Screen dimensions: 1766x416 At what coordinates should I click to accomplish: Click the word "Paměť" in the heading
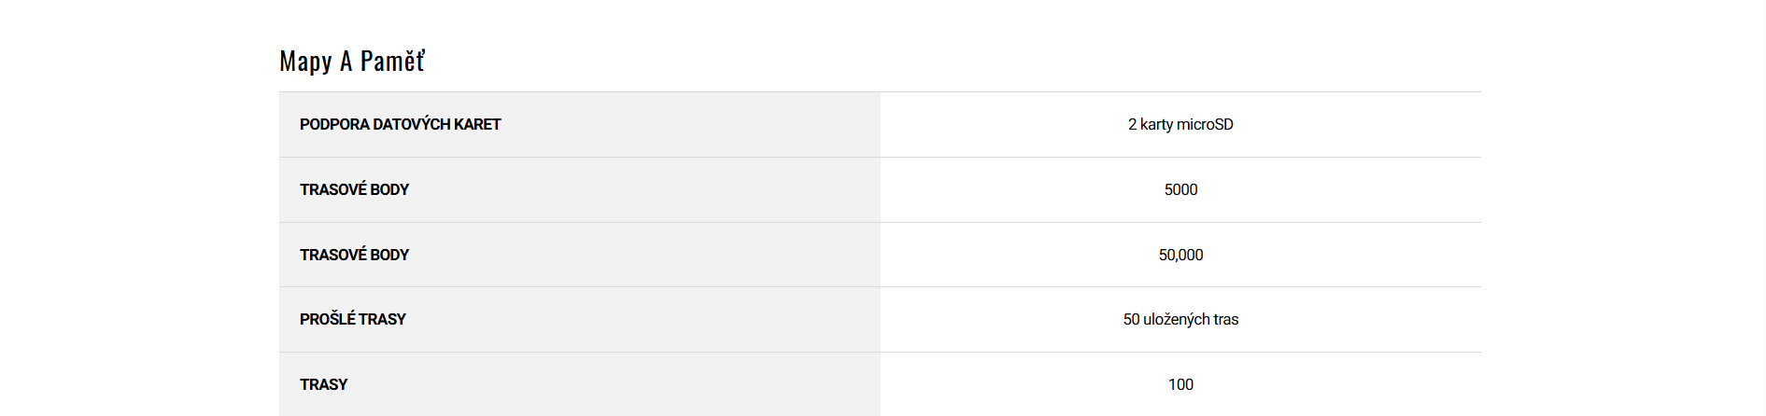392,62
